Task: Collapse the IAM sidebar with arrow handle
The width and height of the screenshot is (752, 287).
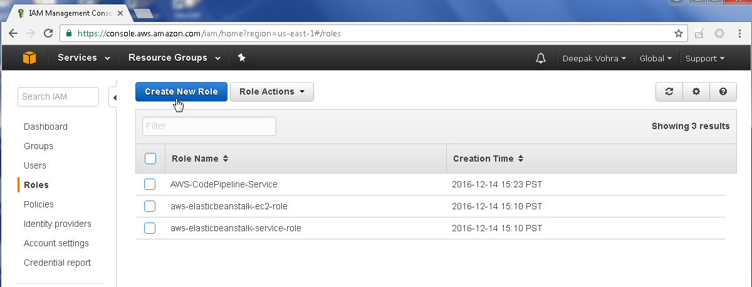Action: point(114,97)
